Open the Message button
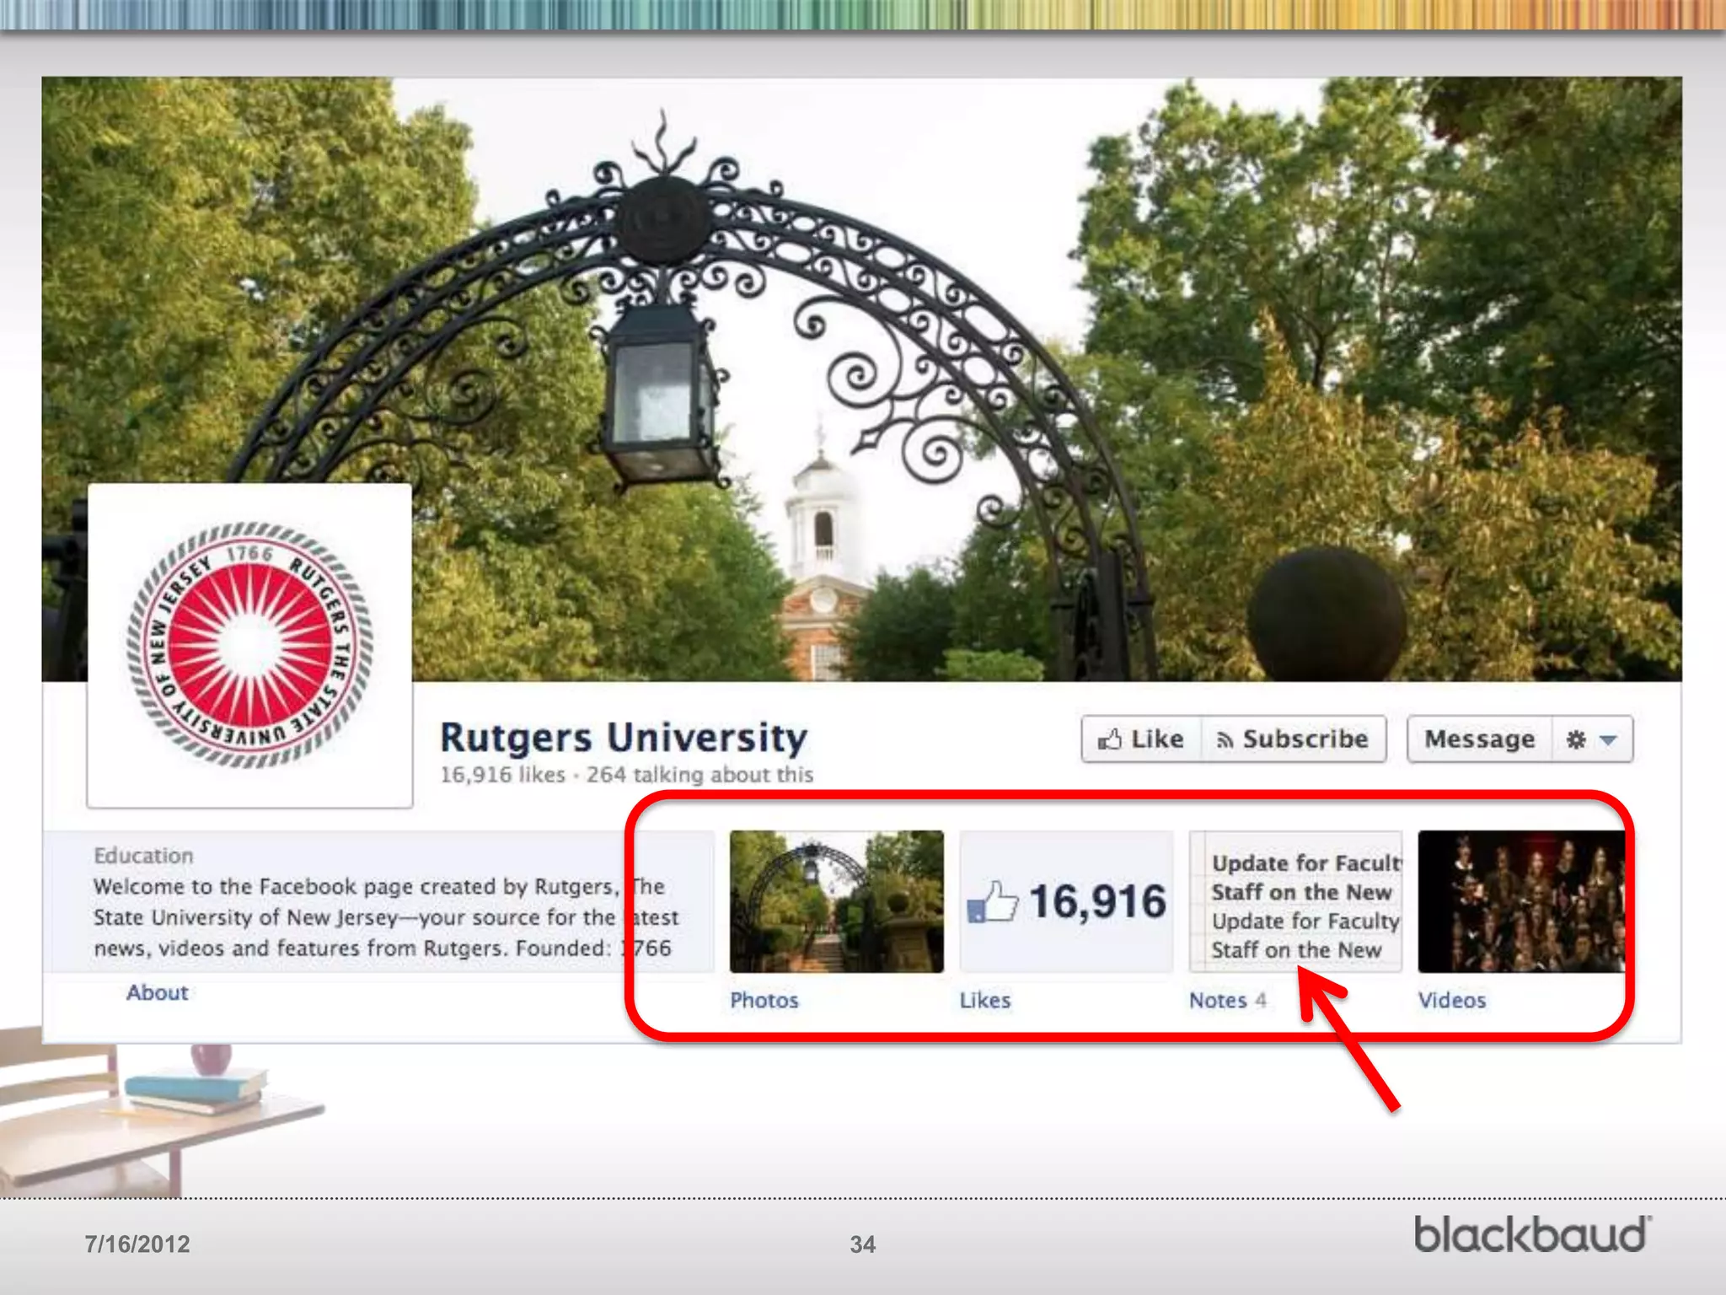The height and width of the screenshot is (1295, 1726). (x=1479, y=739)
